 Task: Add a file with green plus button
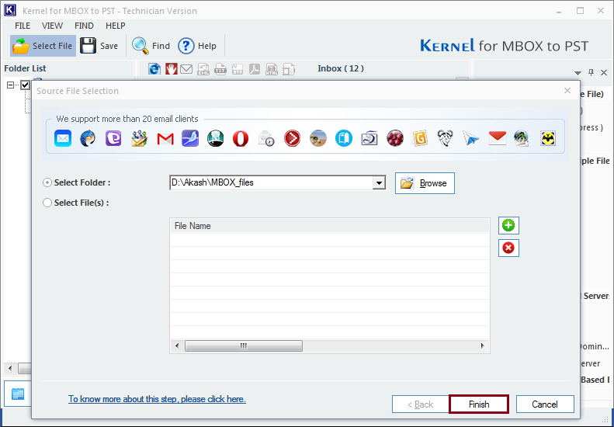[508, 225]
